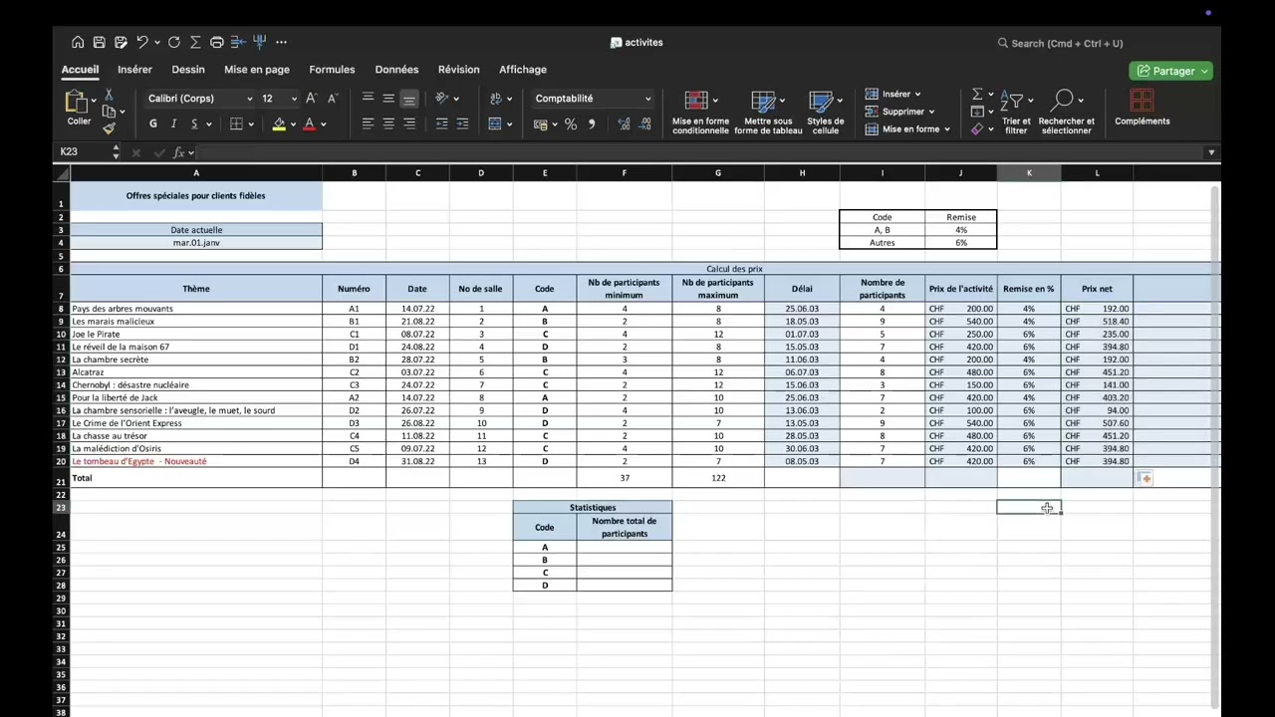Open the Supprimer cells dropdown

pyautogui.click(x=899, y=112)
